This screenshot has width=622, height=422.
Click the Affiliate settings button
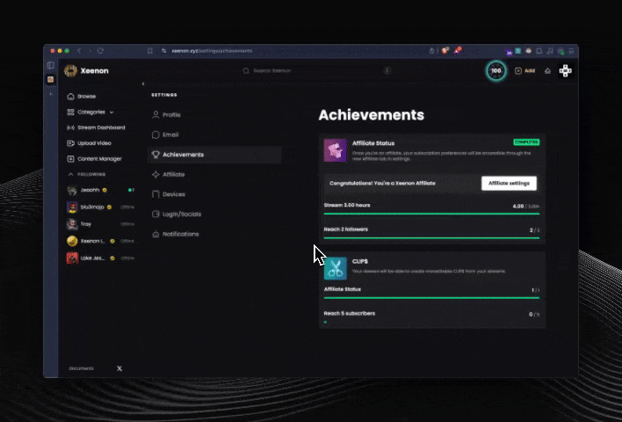click(x=509, y=184)
